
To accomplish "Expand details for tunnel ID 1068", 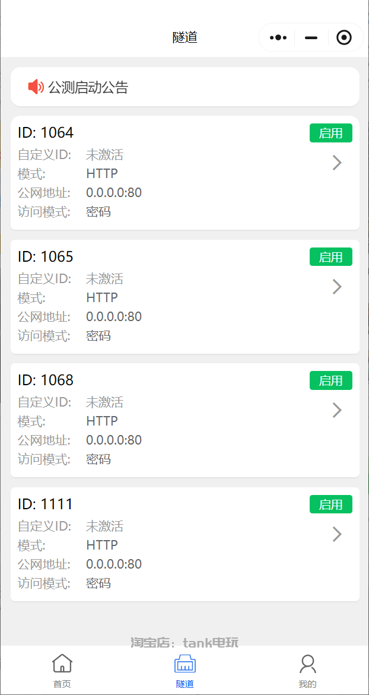I will tap(337, 410).
